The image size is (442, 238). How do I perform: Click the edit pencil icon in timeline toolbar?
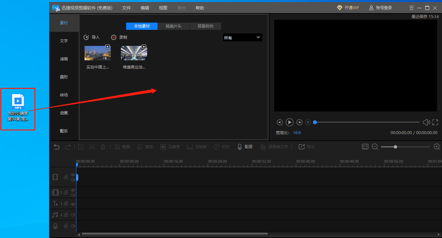81,147
